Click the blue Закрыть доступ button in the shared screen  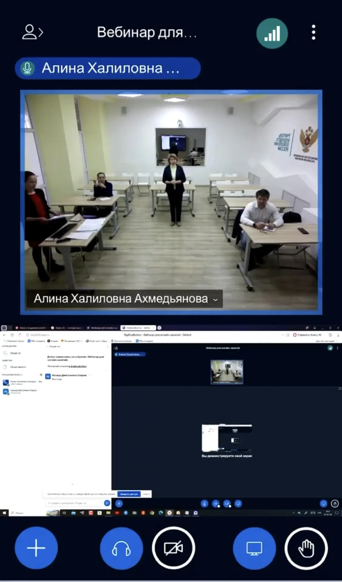click(x=129, y=494)
